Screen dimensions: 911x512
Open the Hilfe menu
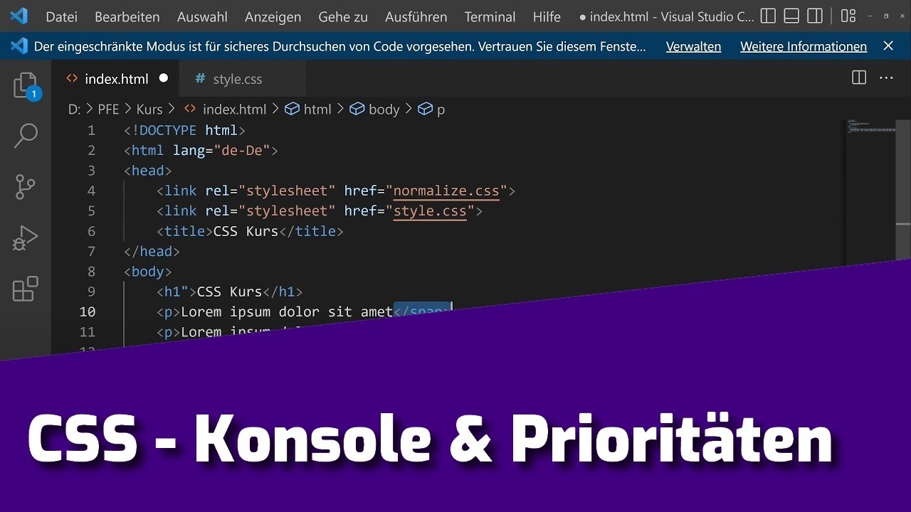tap(547, 16)
